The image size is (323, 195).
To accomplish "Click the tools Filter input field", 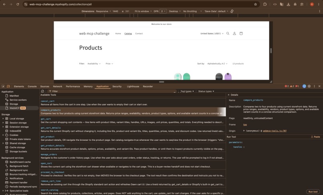I will [112, 91].
